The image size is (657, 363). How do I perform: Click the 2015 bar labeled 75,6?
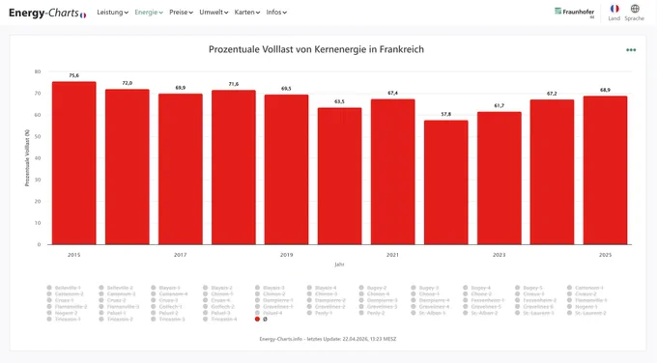point(73,163)
